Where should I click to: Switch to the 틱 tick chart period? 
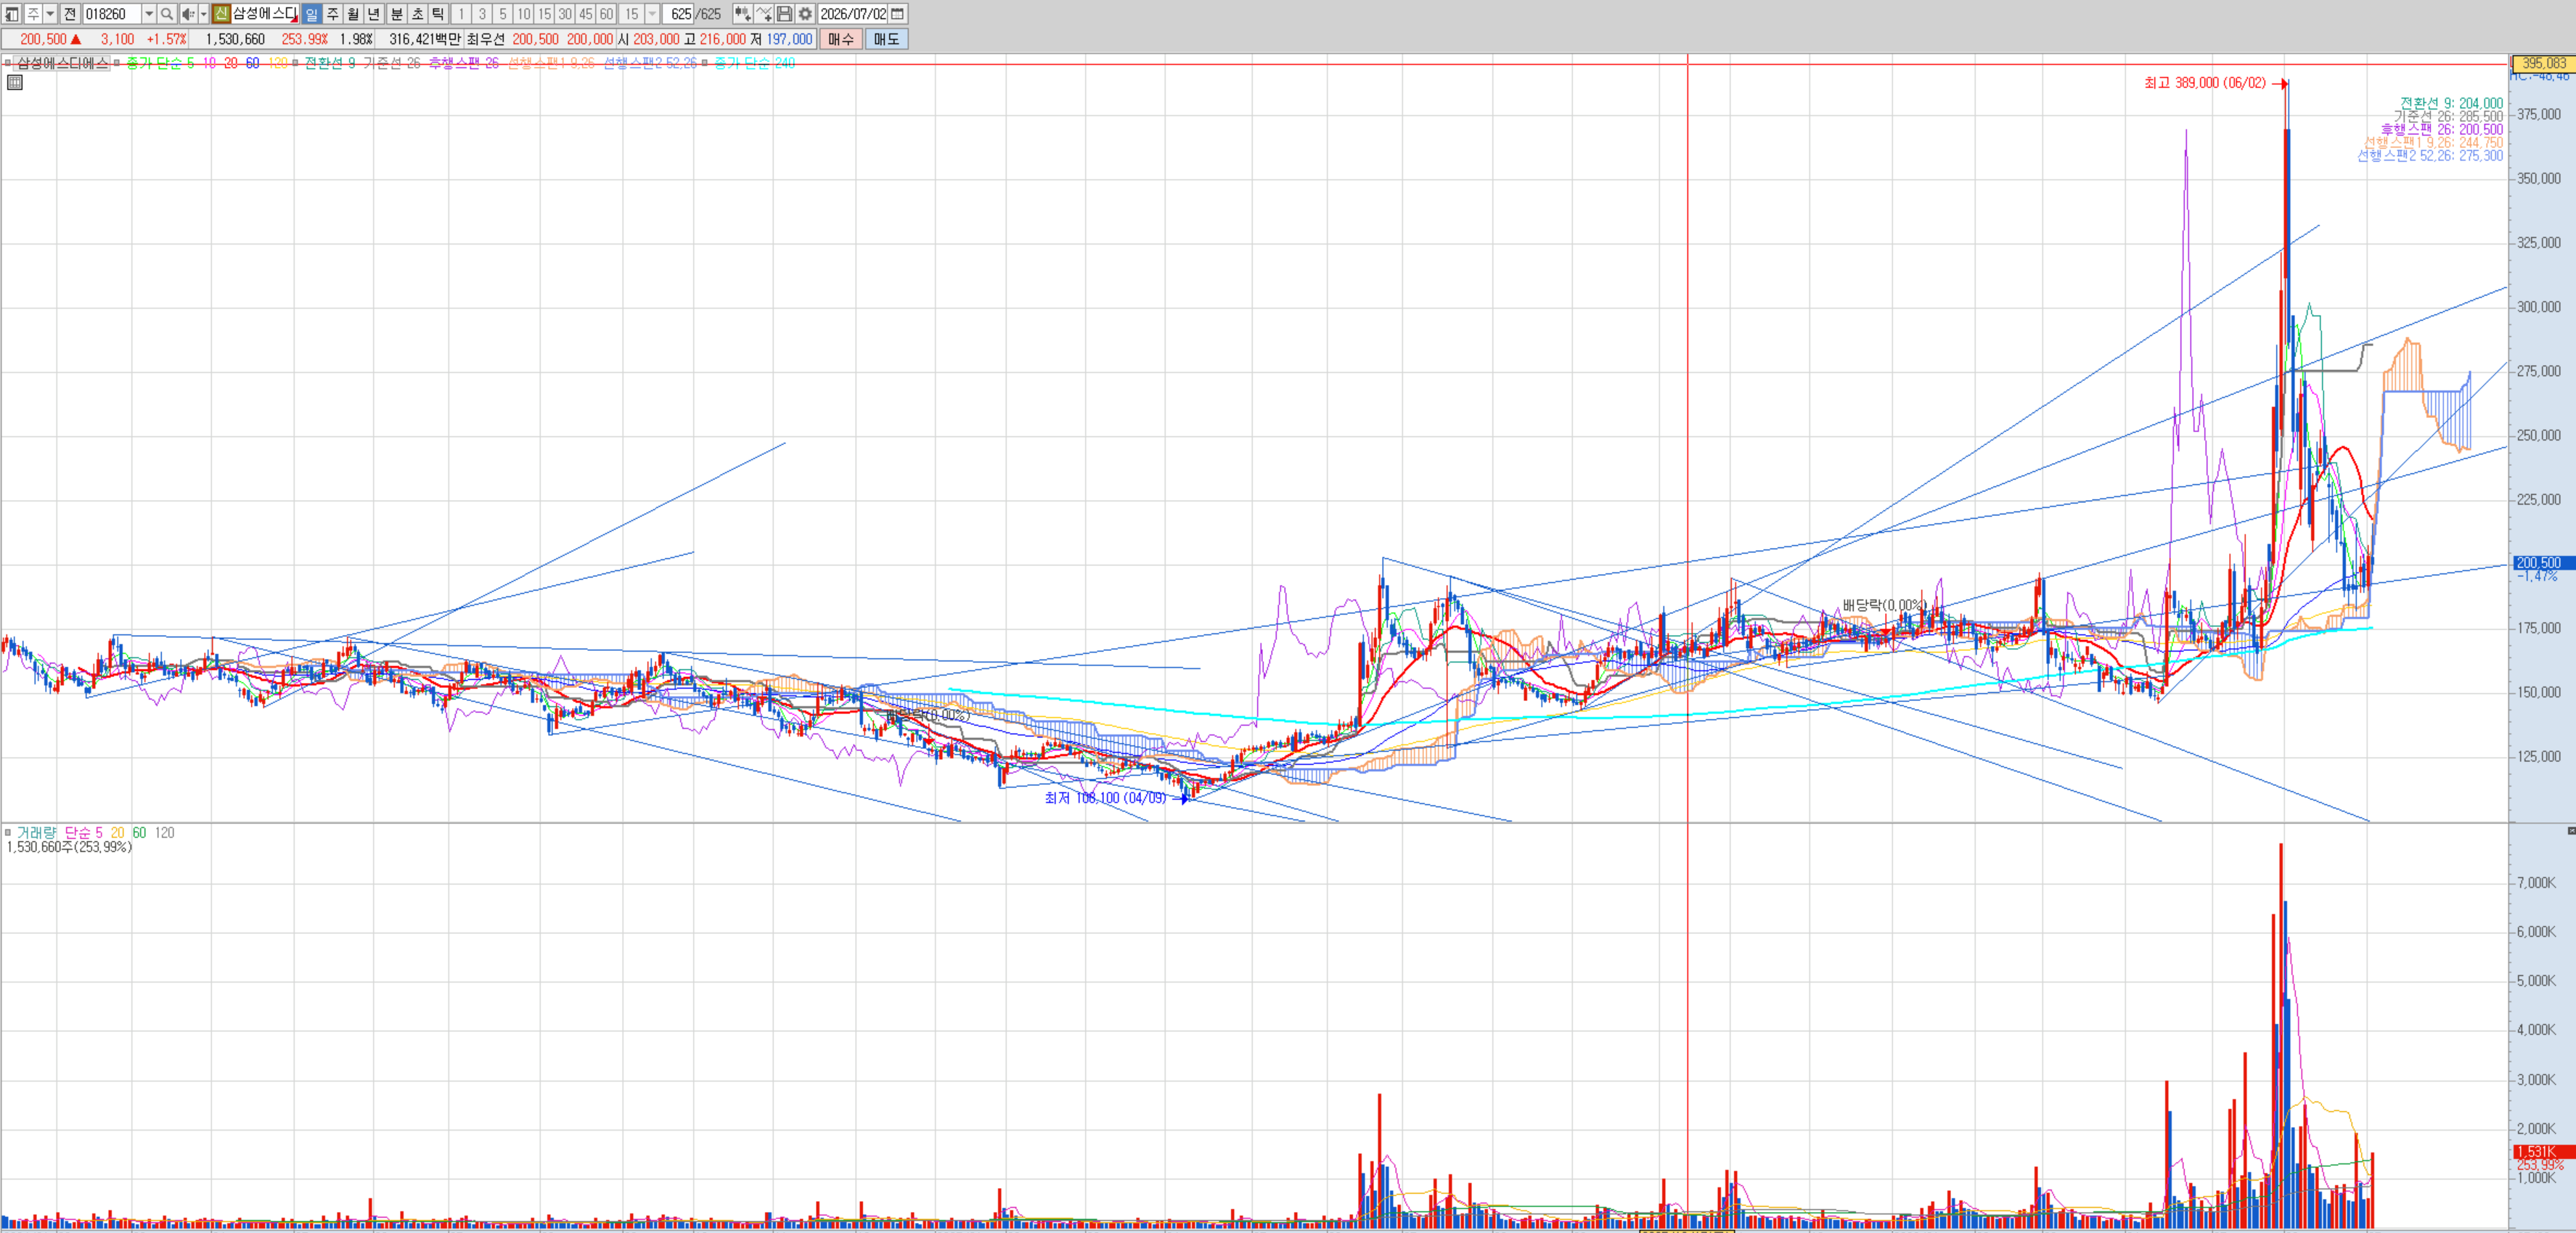438,14
